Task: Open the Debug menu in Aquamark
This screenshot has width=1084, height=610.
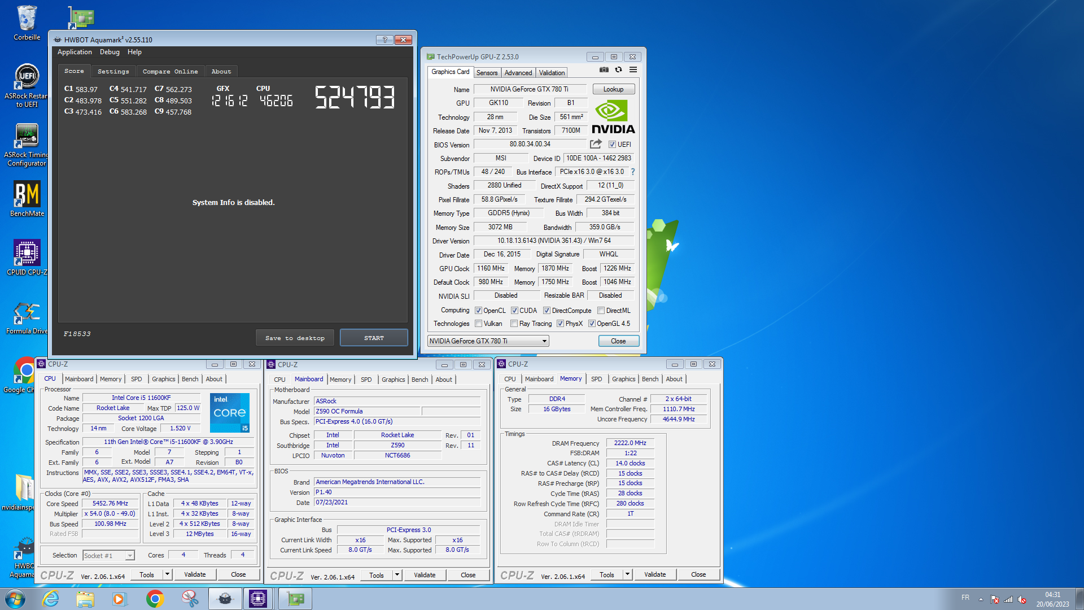Action: pyautogui.click(x=110, y=52)
